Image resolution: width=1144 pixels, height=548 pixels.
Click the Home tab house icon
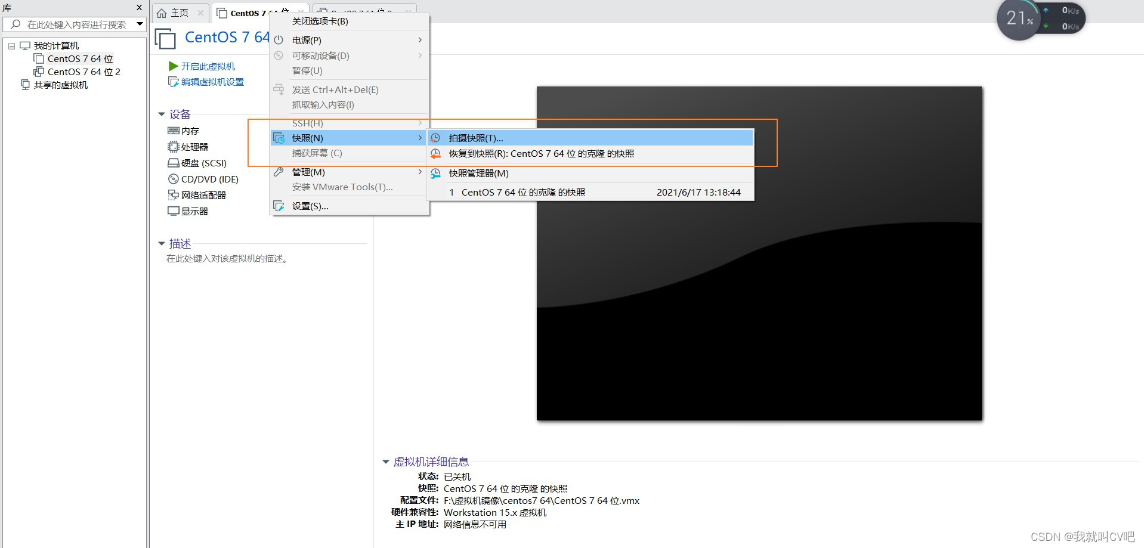pyautogui.click(x=162, y=13)
